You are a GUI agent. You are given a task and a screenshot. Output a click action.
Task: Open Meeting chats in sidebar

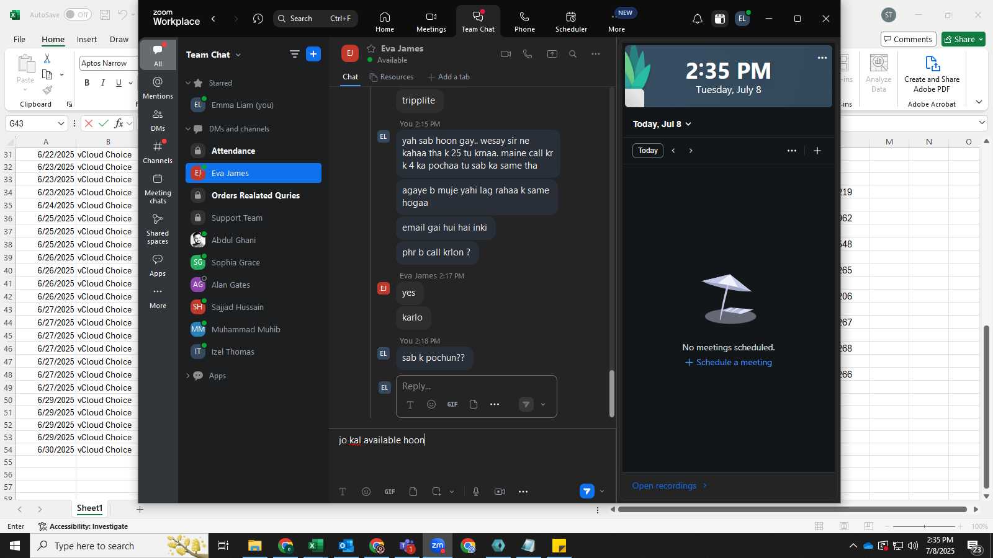(x=158, y=188)
